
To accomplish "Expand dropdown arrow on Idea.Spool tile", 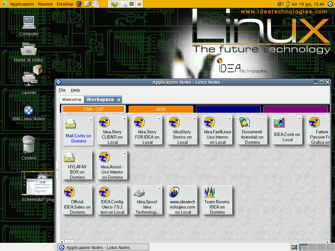I will pos(159,189).
